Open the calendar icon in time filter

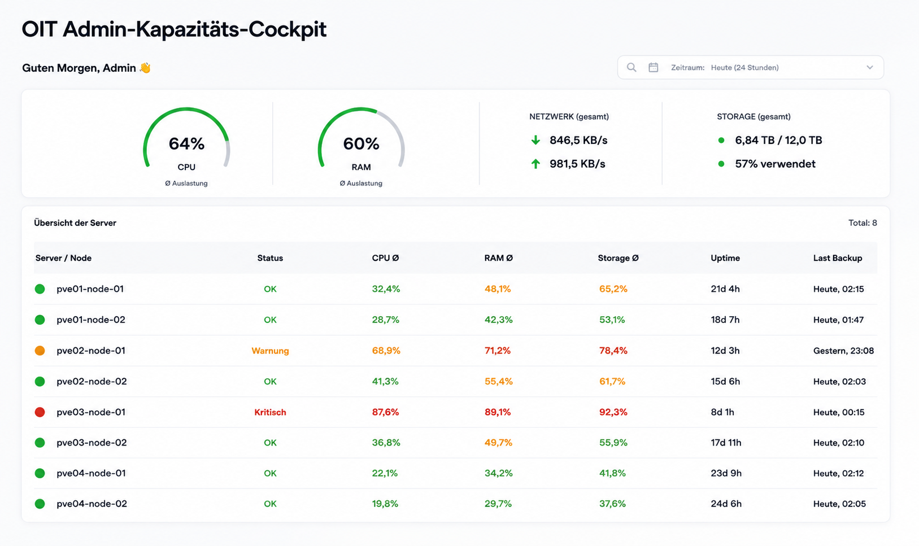[654, 67]
